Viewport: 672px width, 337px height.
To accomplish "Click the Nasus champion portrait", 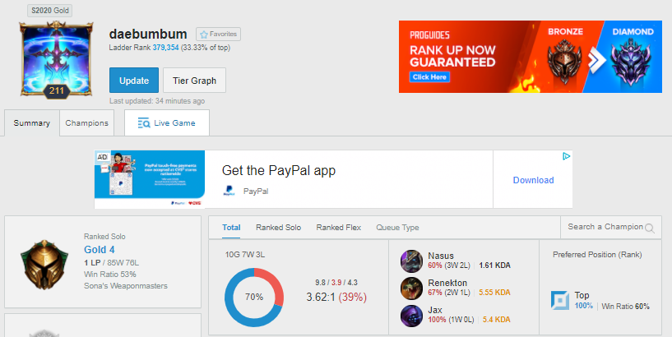I will point(411,261).
